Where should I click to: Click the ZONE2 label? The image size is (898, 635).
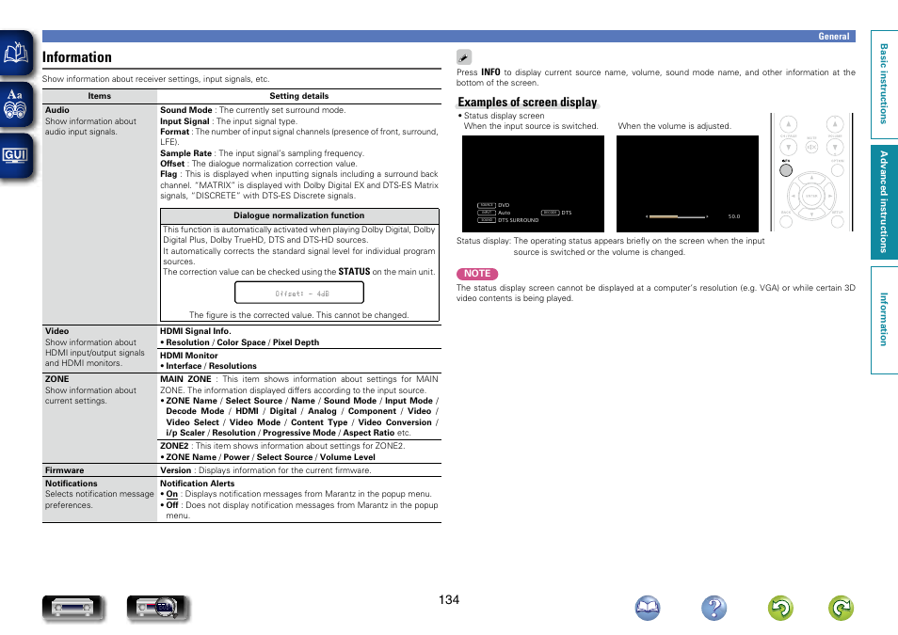tap(174, 446)
